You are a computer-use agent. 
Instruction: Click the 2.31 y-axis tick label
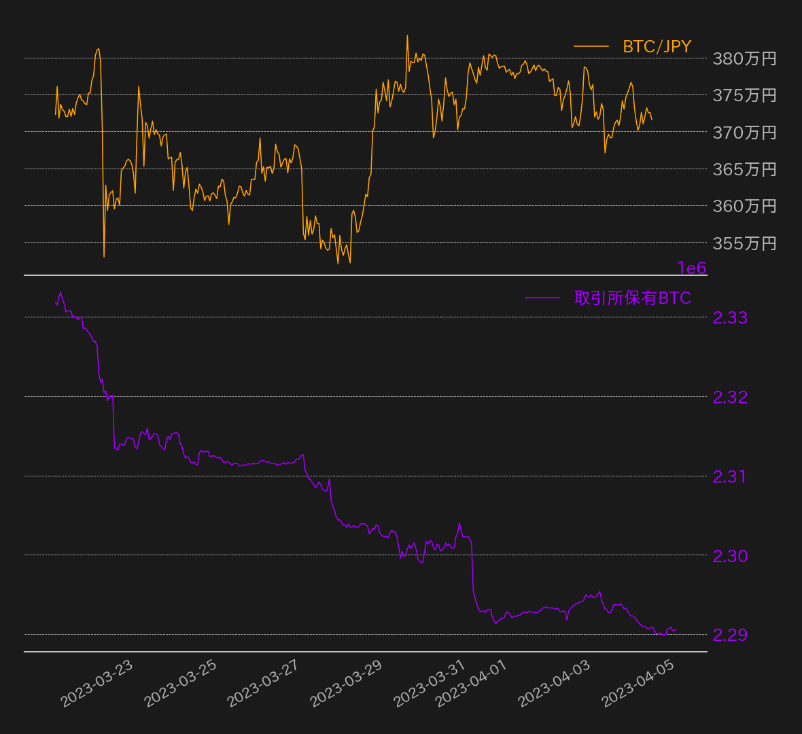coord(730,476)
